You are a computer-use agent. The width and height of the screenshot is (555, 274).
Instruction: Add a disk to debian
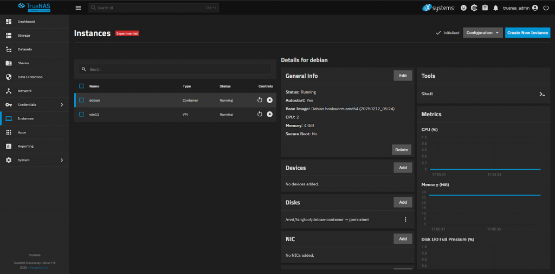tap(403, 202)
